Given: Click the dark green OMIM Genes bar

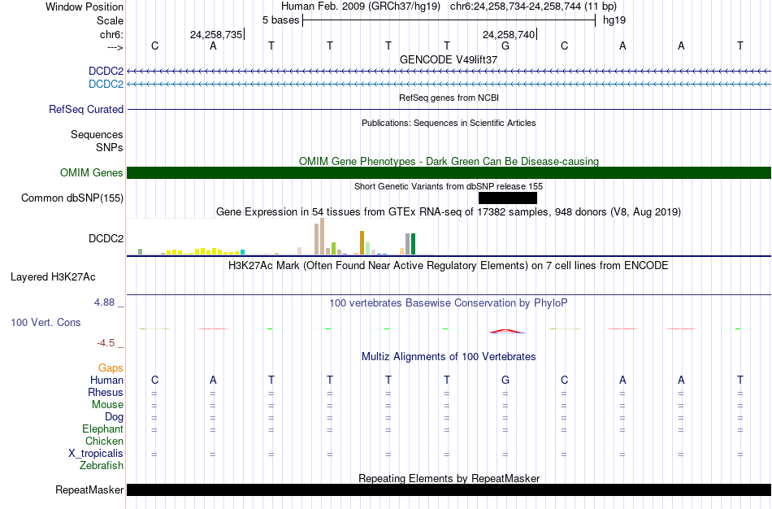Looking at the screenshot, I should 449,172.
